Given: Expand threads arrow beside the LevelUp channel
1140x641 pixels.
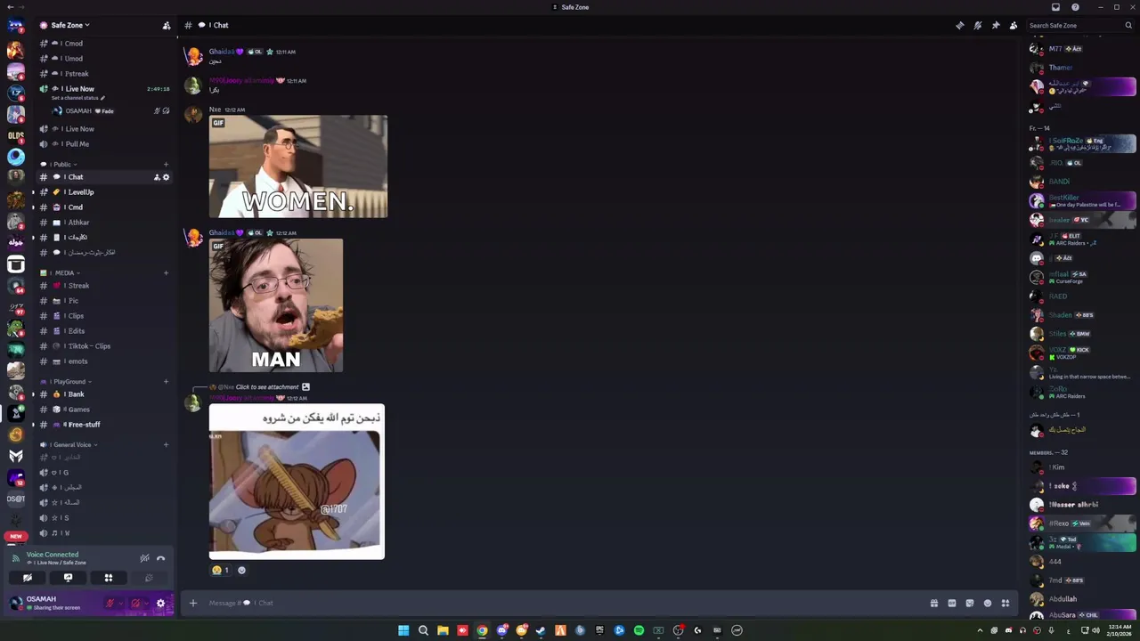Looking at the screenshot, I should pos(33,192).
